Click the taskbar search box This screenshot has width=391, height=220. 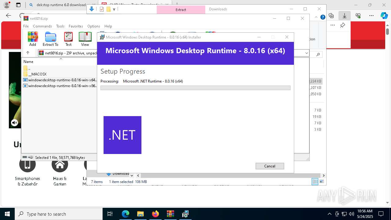[x=59, y=214]
